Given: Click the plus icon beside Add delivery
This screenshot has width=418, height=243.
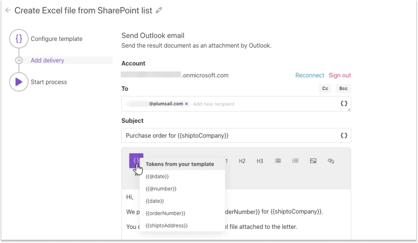Looking at the screenshot, I should (19, 61).
